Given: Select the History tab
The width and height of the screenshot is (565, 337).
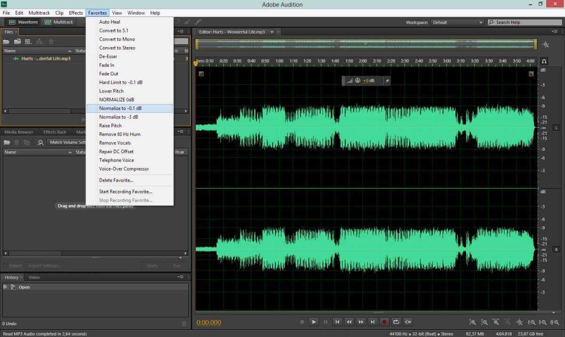Looking at the screenshot, I should (x=11, y=277).
